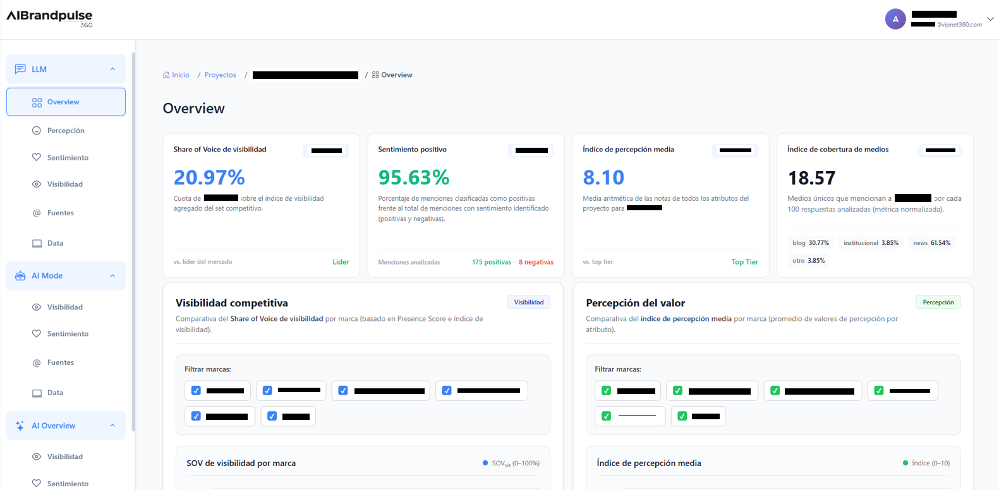Go to Inicio via breadcrumb link
This screenshot has height=490, width=999.
tap(180, 75)
